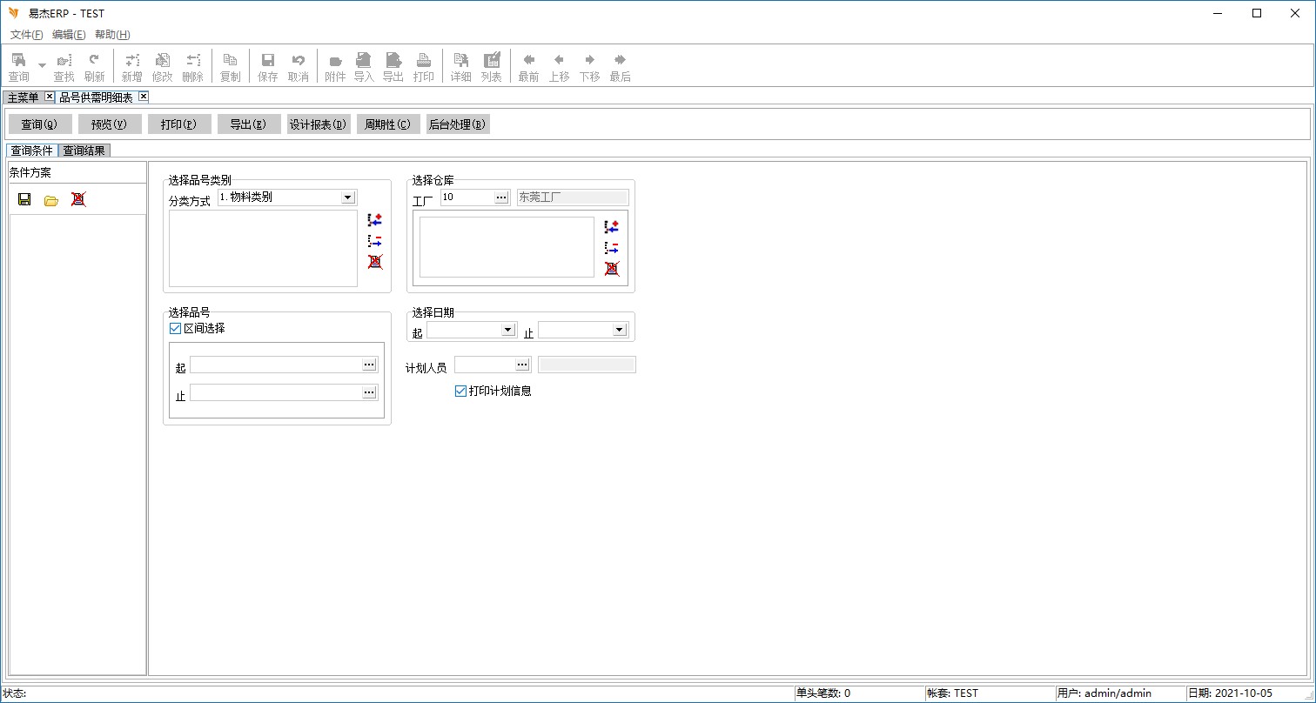The height and width of the screenshot is (703, 1316).
Task: Add warehouse using the add icon
Action: [x=612, y=226]
